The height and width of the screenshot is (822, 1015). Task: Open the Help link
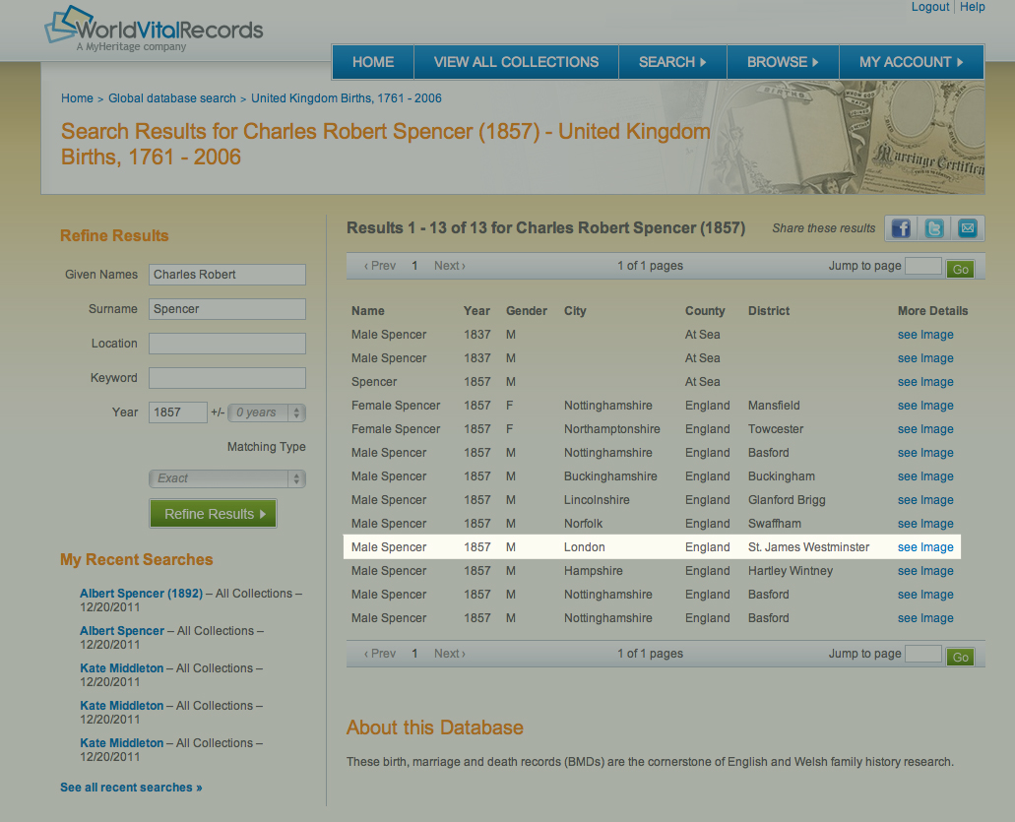(x=973, y=7)
